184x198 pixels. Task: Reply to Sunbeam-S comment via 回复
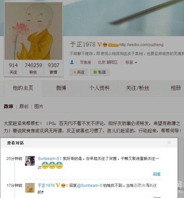[157, 174]
